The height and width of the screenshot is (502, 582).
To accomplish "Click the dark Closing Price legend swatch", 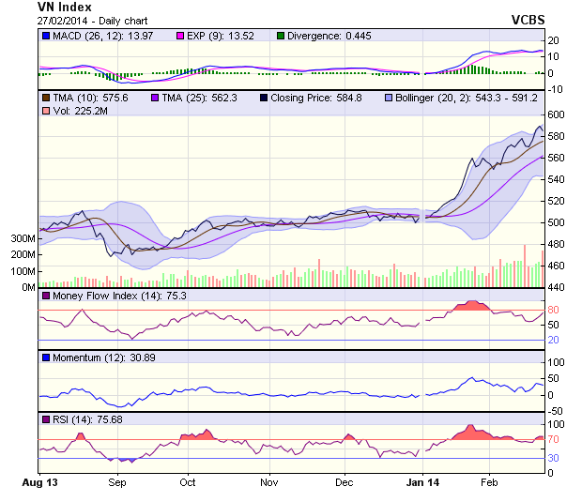I will [x=263, y=97].
